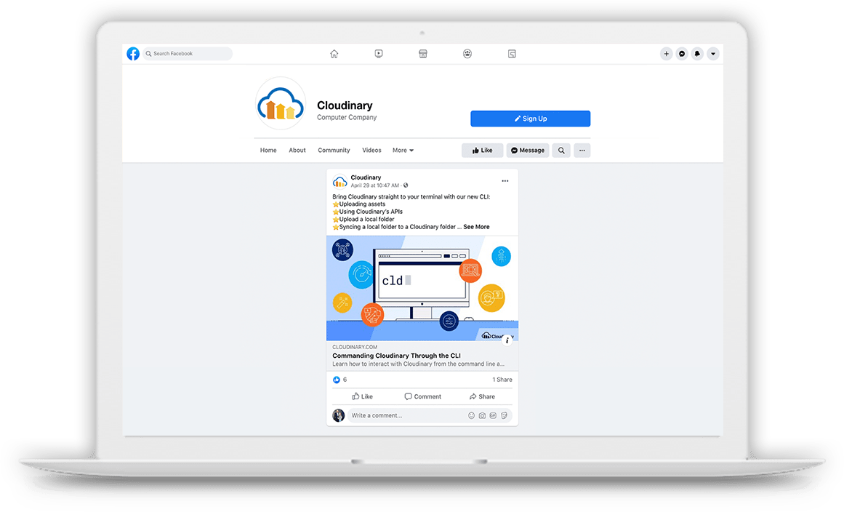Open the Groups icon
The height and width of the screenshot is (512, 844).
tap(467, 54)
